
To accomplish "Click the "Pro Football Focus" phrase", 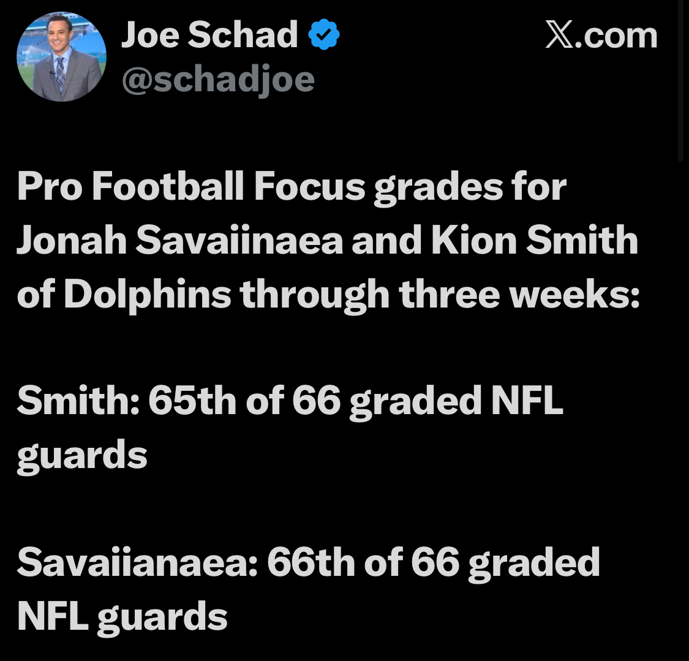I will pyautogui.click(x=191, y=186).
